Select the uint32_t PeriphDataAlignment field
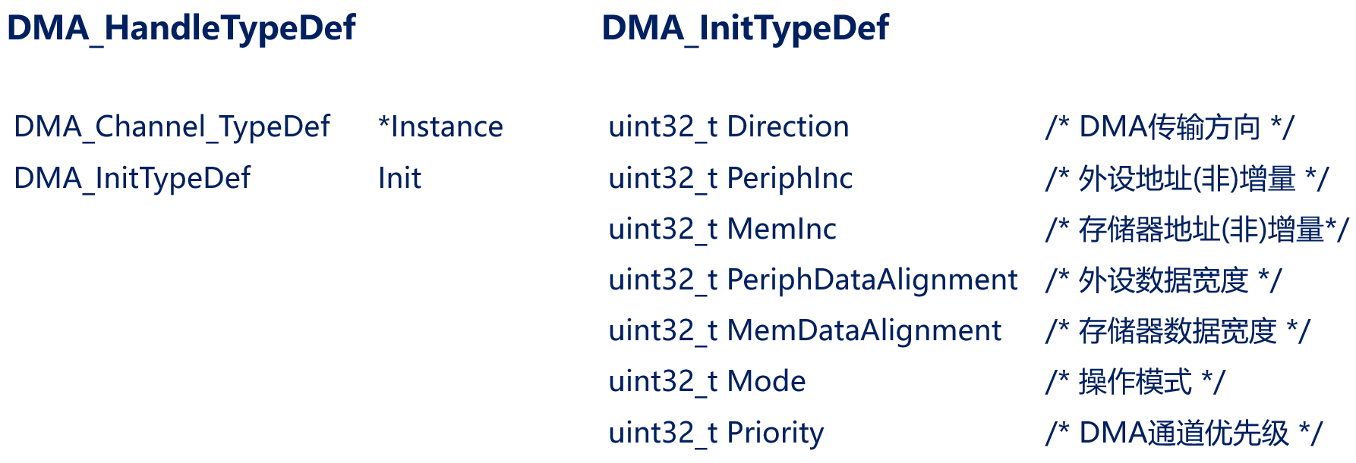 tap(812, 280)
